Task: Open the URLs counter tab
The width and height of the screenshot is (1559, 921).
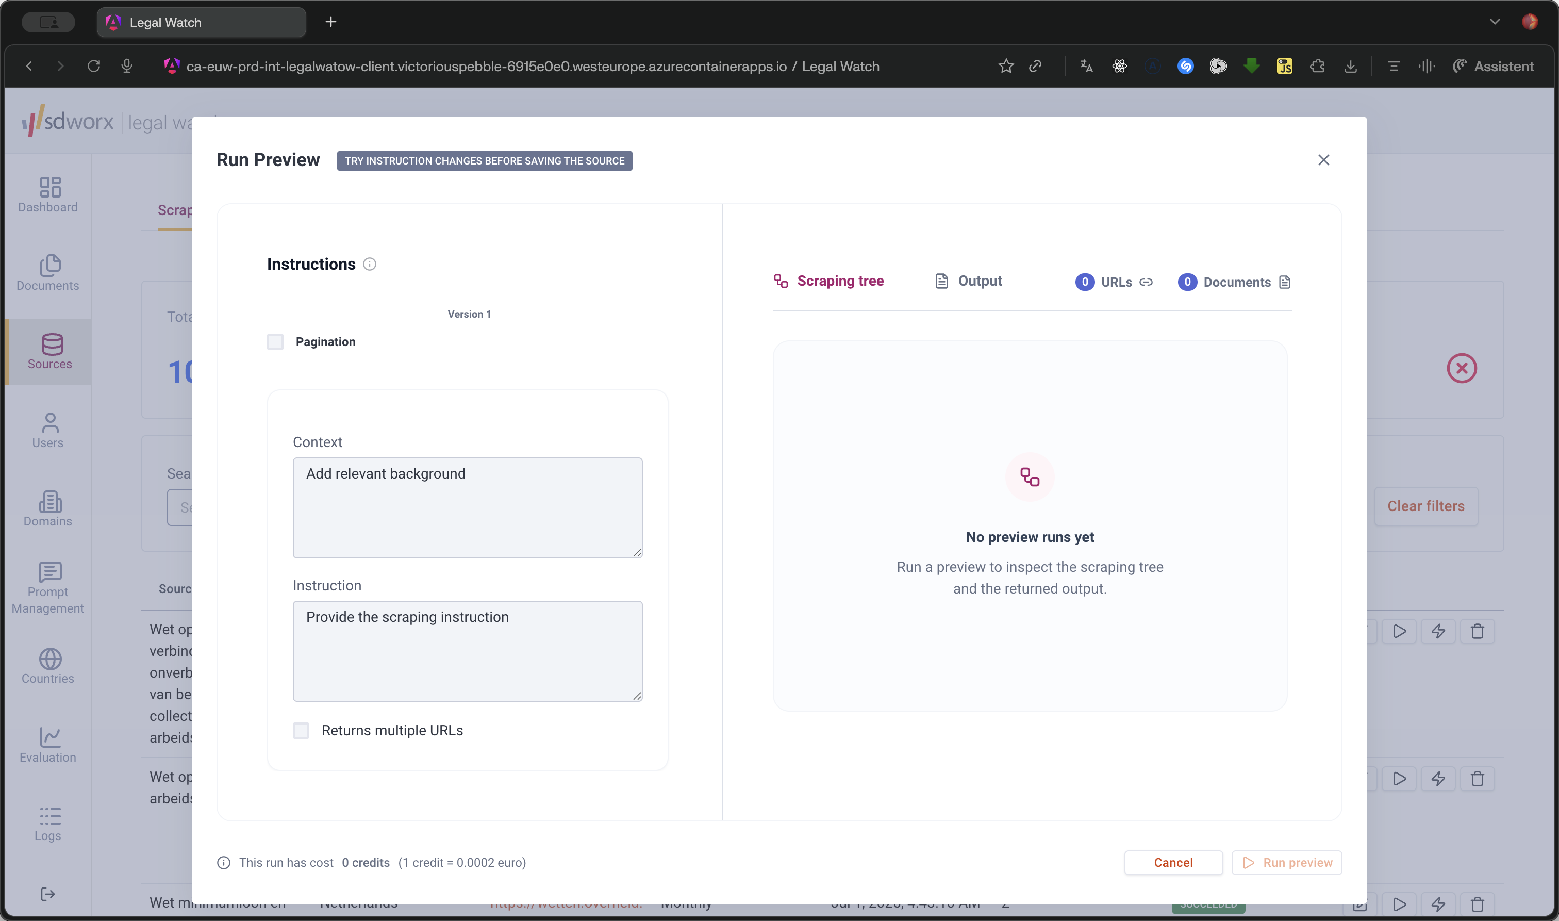Action: [x=1114, y=283]
